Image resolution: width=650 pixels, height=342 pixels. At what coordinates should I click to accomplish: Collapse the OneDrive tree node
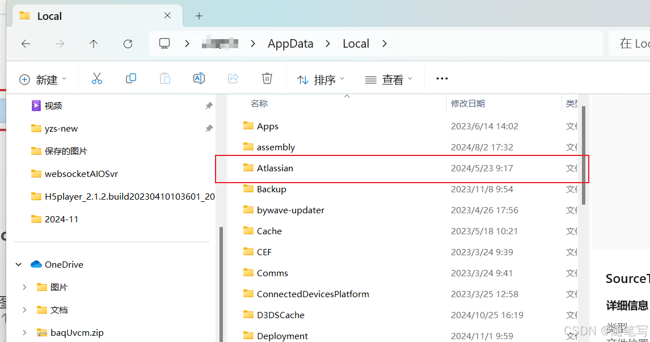[19, 264]
